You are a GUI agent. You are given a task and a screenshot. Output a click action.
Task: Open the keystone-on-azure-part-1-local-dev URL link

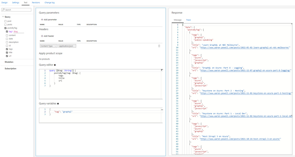pyautogui.click(x=246, y=116)
